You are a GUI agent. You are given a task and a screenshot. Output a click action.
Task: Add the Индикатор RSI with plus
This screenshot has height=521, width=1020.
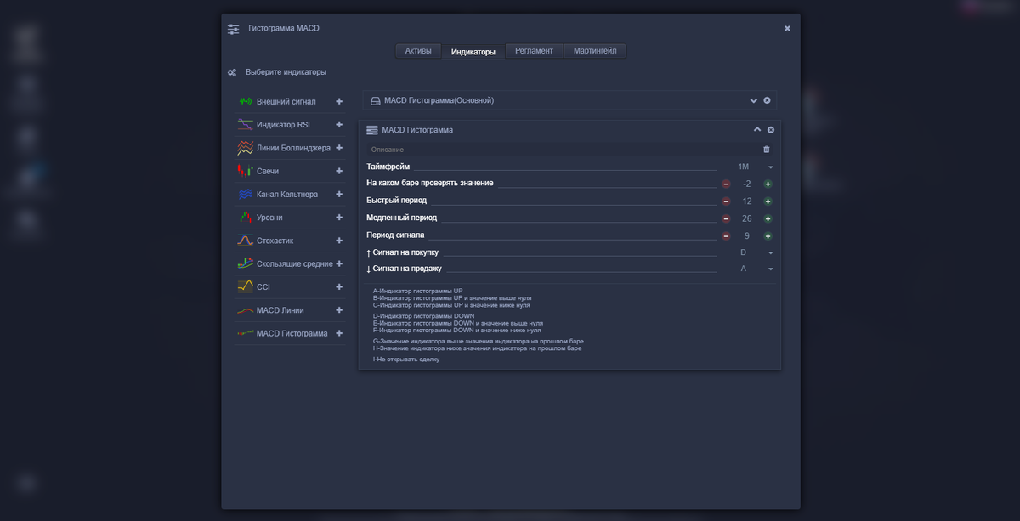pyautogui.click(x=339, y=124)
